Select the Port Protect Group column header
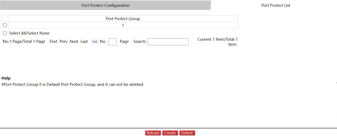The image size is (337, 136). click(x=123, y=19)
